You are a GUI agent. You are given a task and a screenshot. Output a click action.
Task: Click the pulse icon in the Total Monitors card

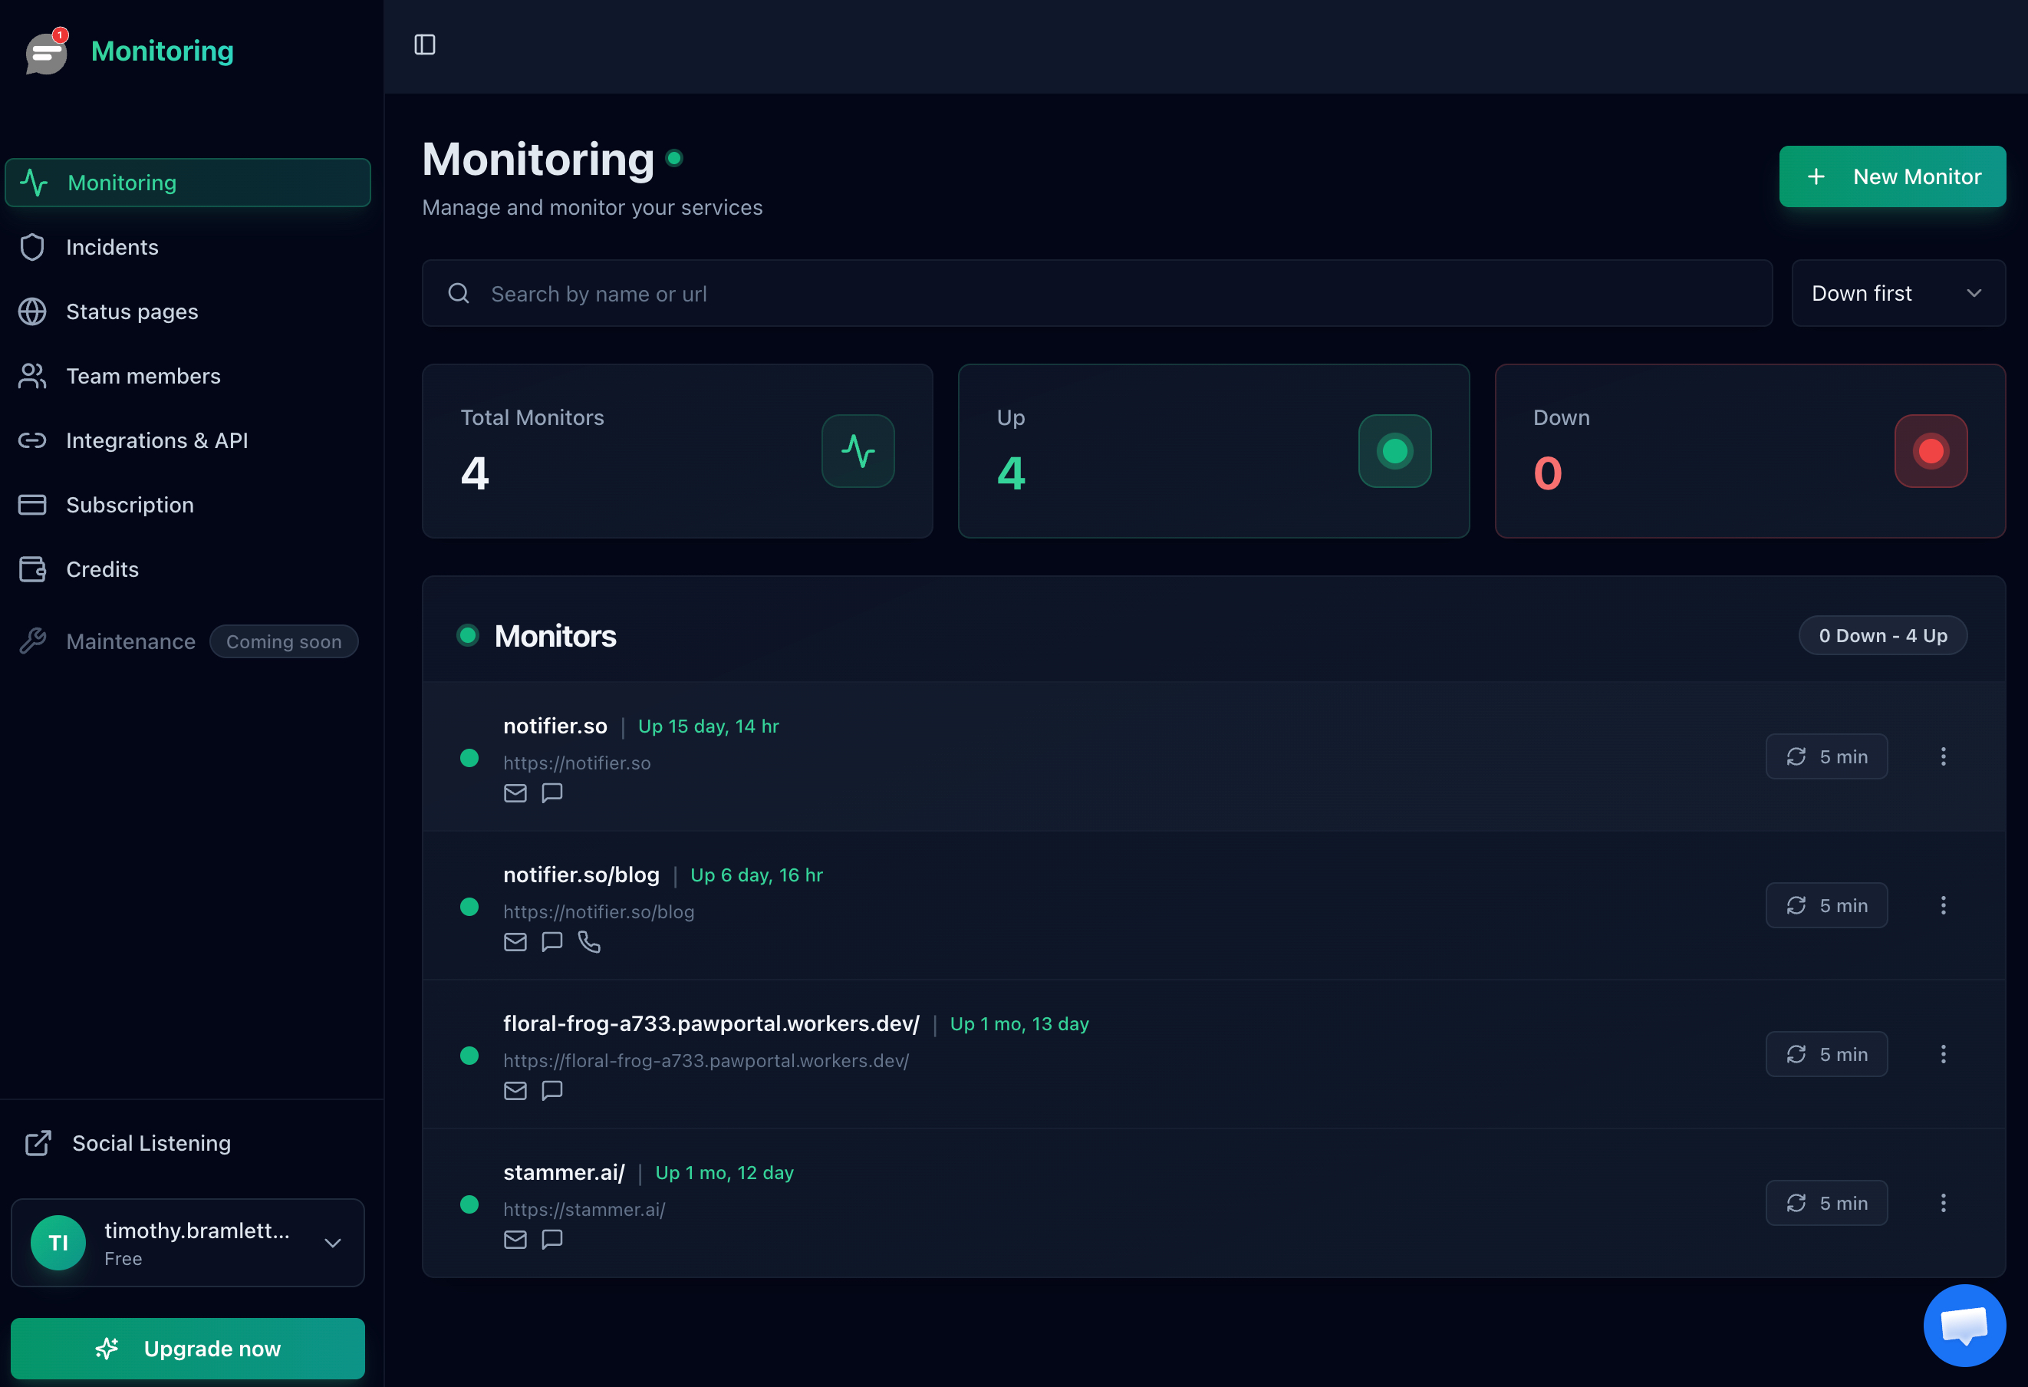coord(857,451)
